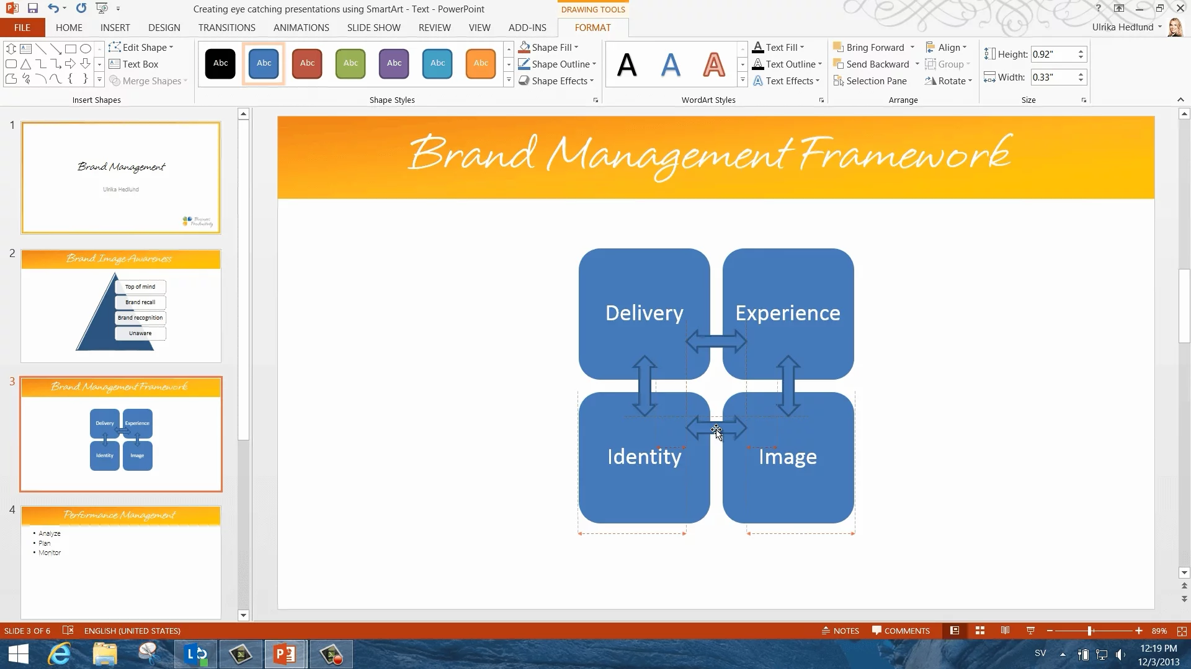The height and width of the screenshot is (669, 1191).
Task: Choose the green Abc shape style swatch
Action: [x=350, y=63]
